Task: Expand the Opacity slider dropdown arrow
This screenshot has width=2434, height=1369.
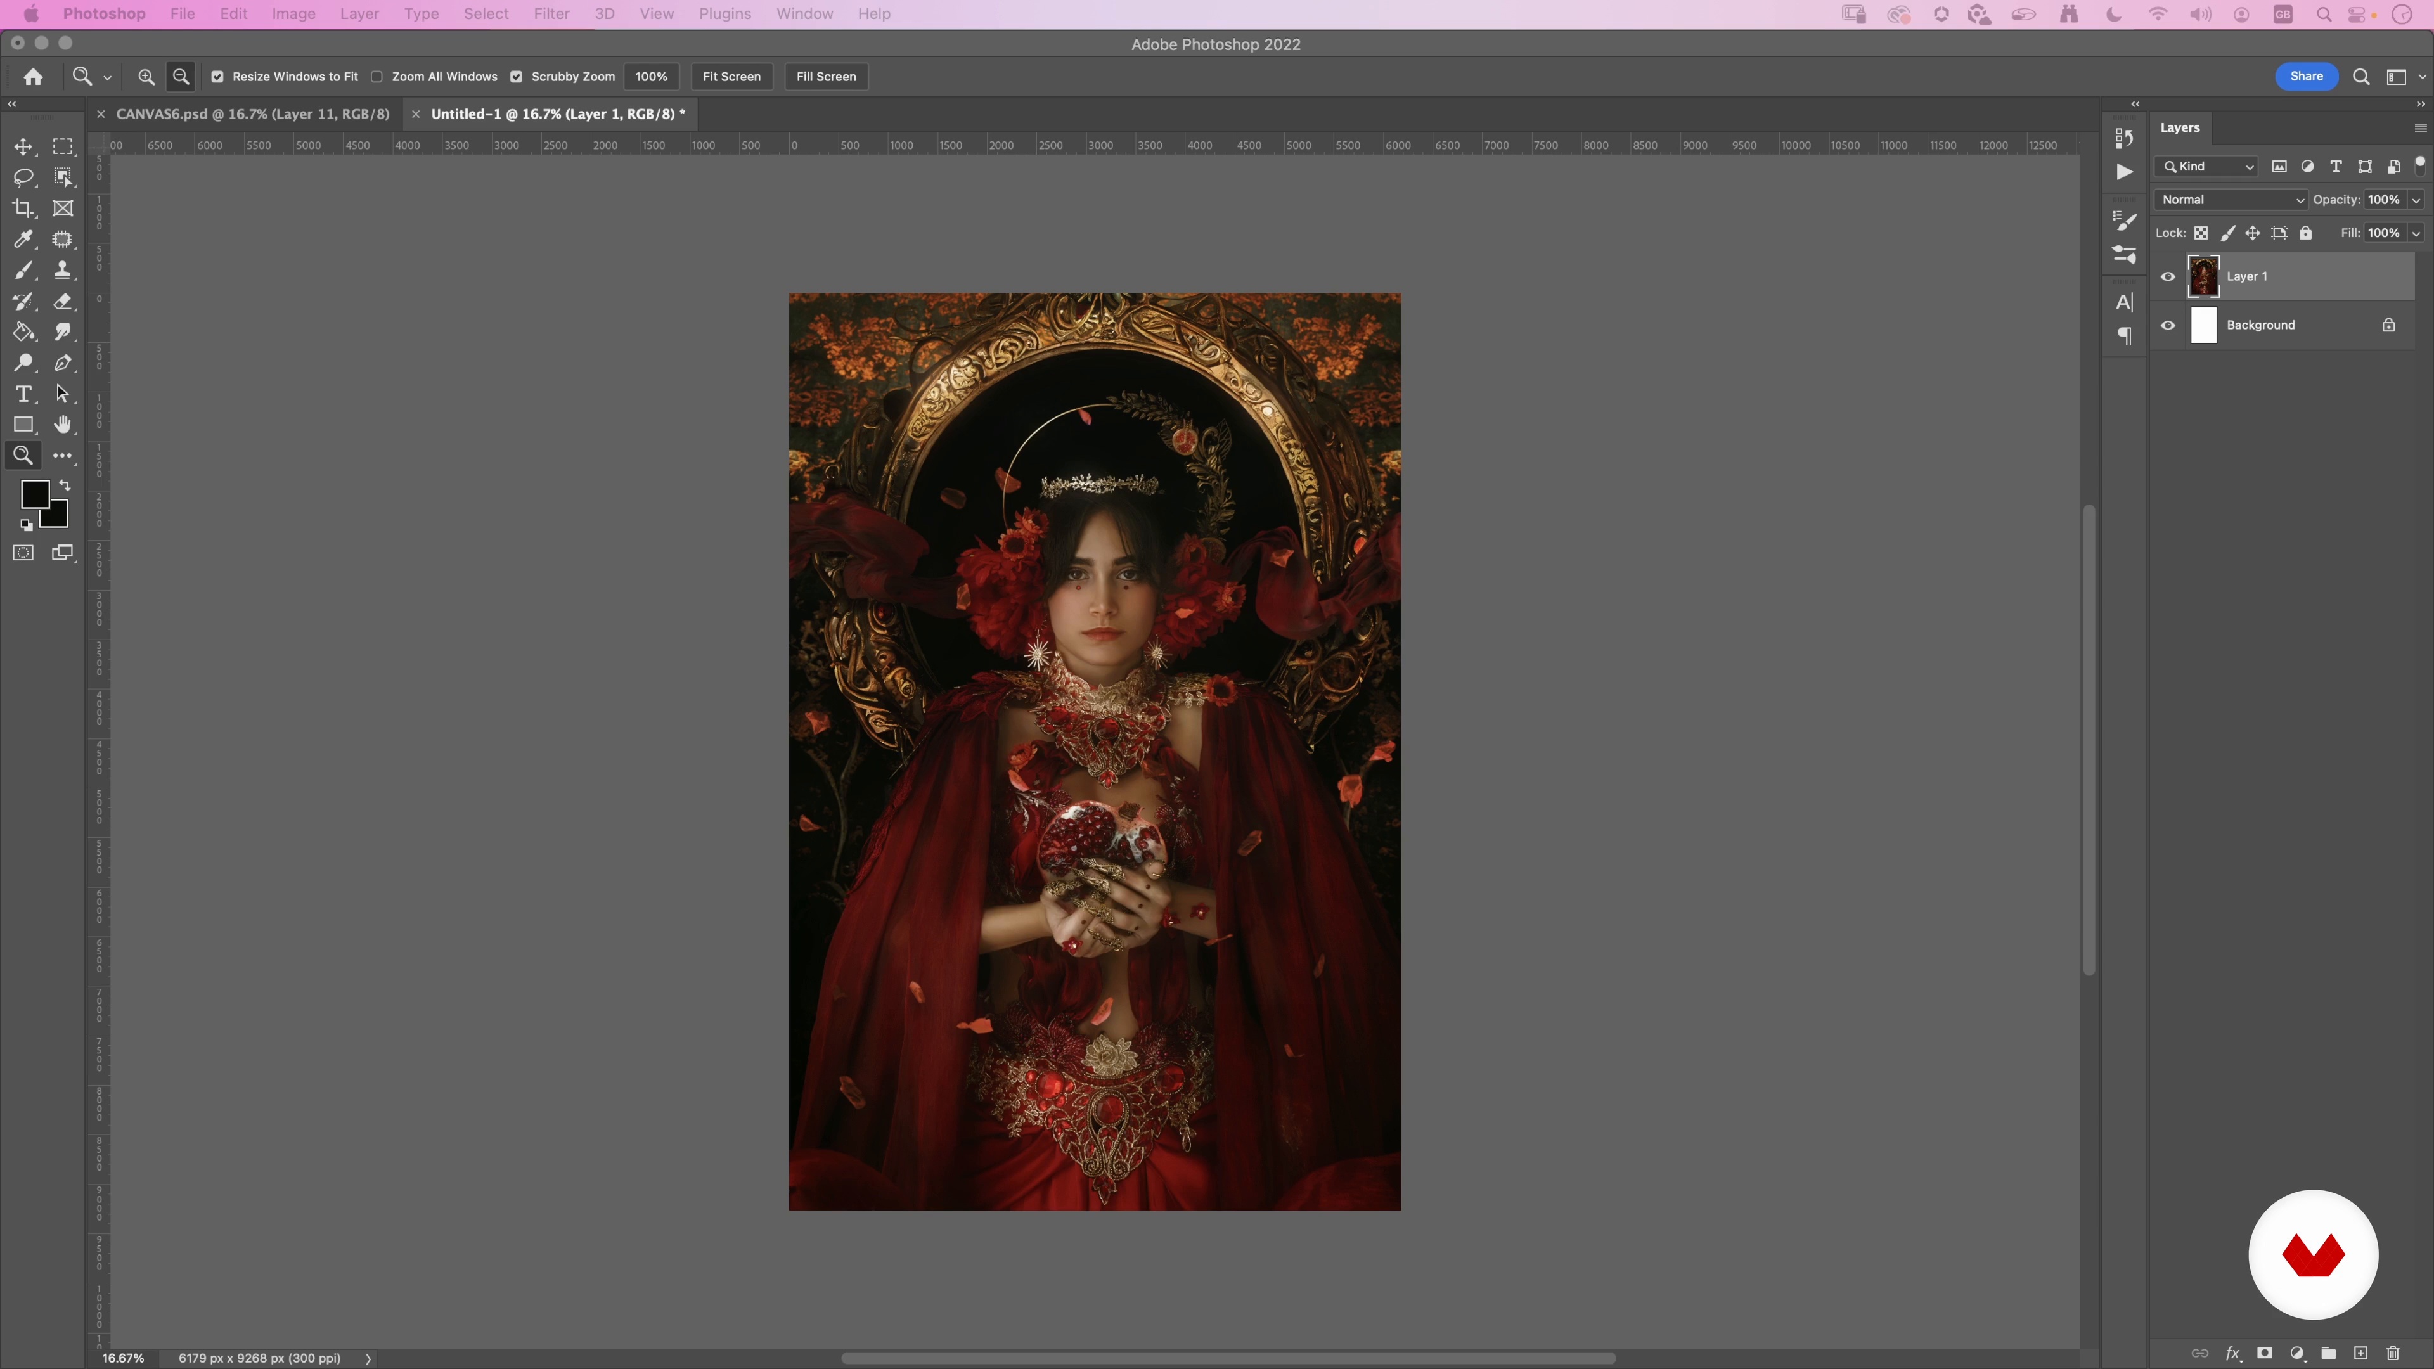Action: [2416, 200]
